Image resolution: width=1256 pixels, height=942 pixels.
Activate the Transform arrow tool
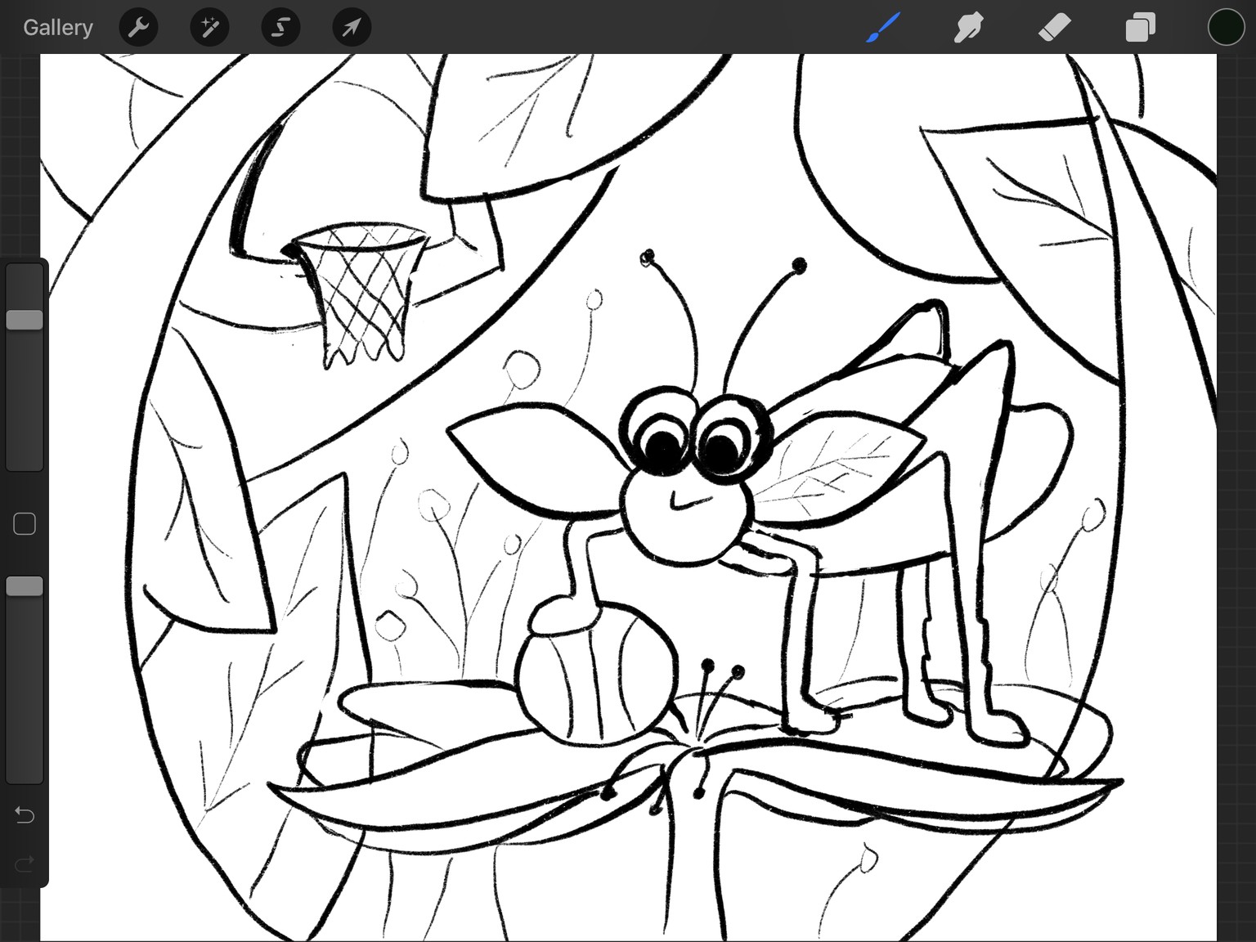[x=352, y=28]
